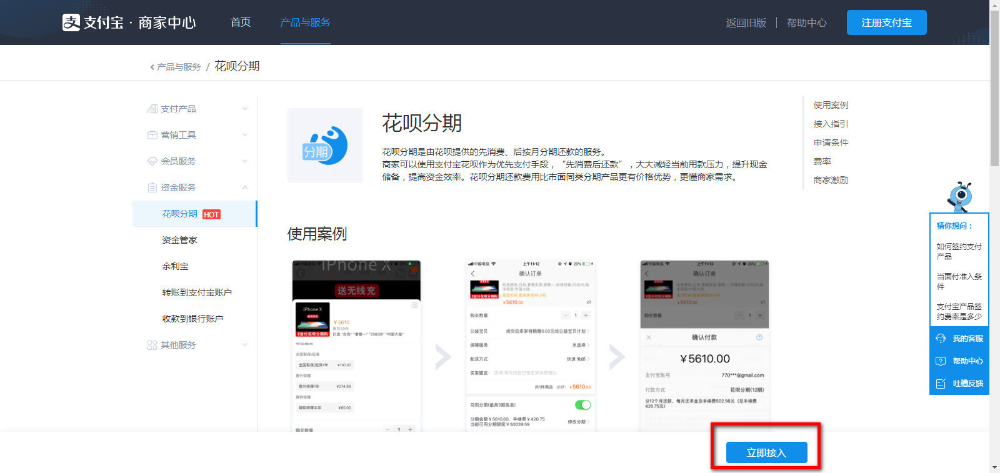Open the 产品与服务 navigation tab
Viewport: 1000px width, 473px height.
click(x=305, y=22)
